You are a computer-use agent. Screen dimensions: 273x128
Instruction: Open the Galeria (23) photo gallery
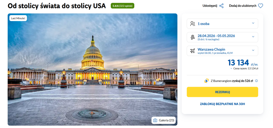click(164, 120)
